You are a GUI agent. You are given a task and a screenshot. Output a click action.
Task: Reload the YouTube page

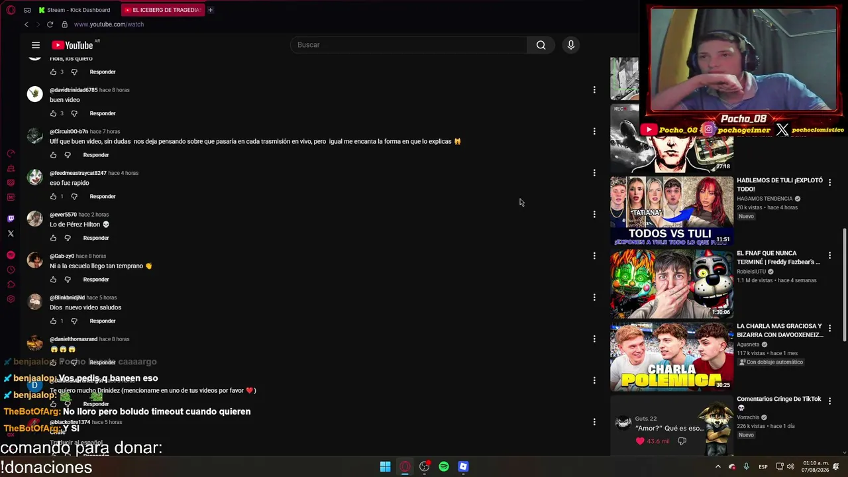click(x=50, y=25)
